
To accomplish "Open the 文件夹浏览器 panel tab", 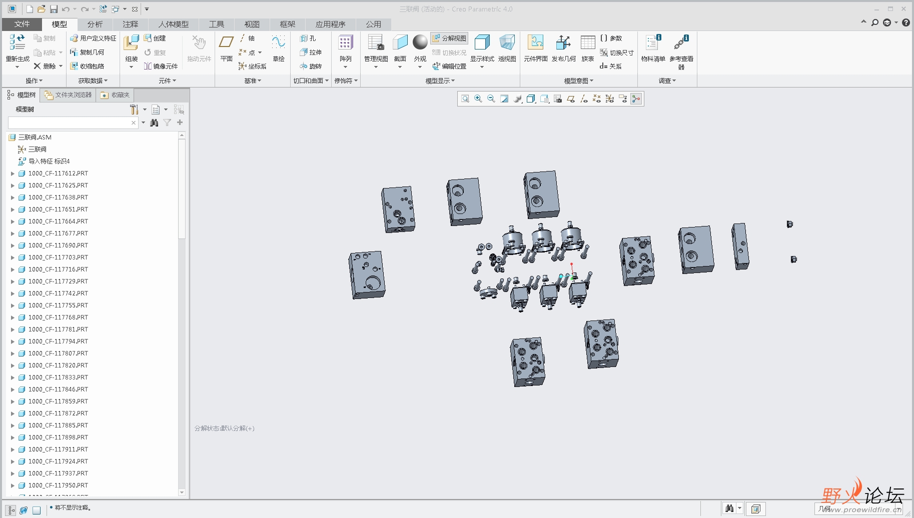I will [68, 95].
